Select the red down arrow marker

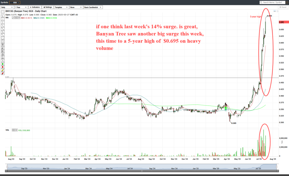3,67
